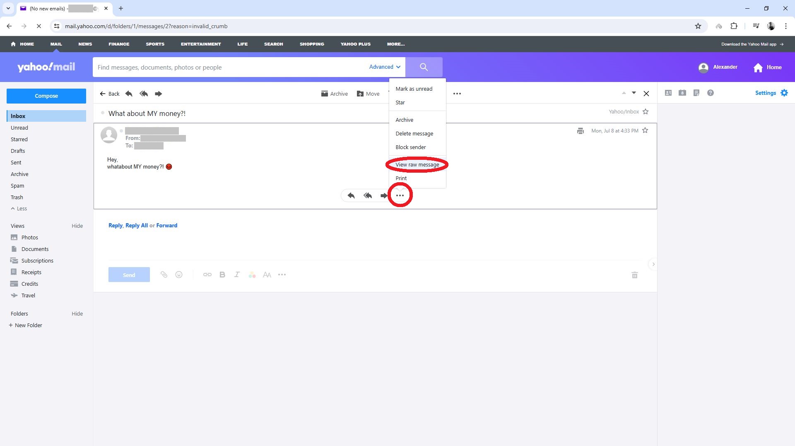Create a New Folder

[26, 325]
